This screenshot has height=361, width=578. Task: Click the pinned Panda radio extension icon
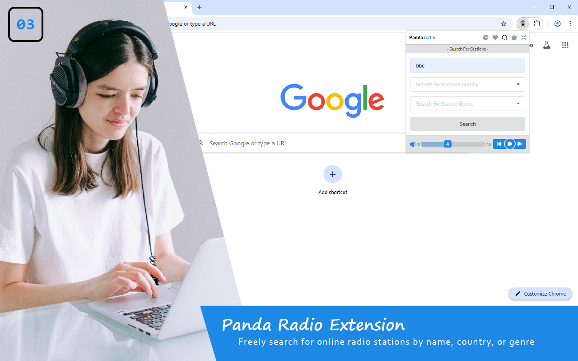point(522,23)
